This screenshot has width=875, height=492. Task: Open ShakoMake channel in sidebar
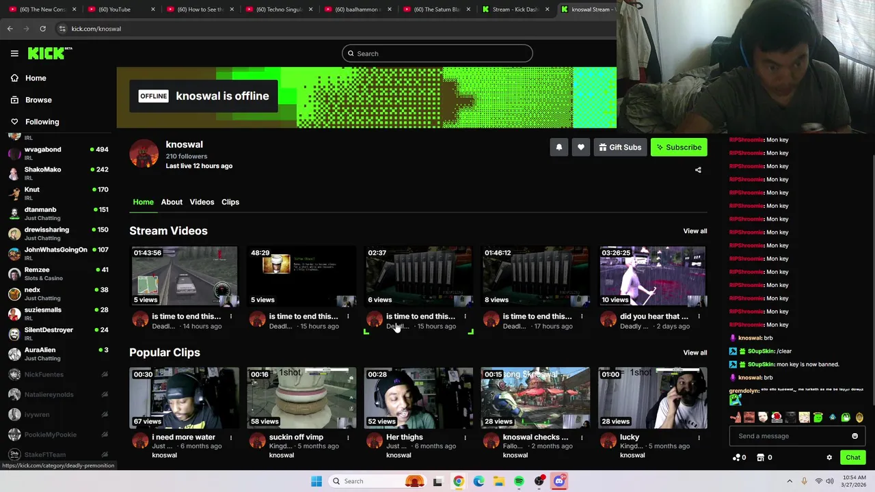(x=58, y=173)
